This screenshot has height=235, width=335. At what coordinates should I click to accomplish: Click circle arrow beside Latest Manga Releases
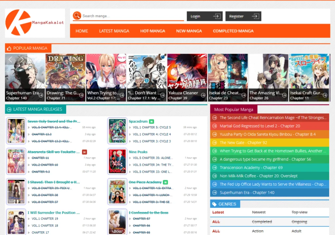click(x=9, y=109)
